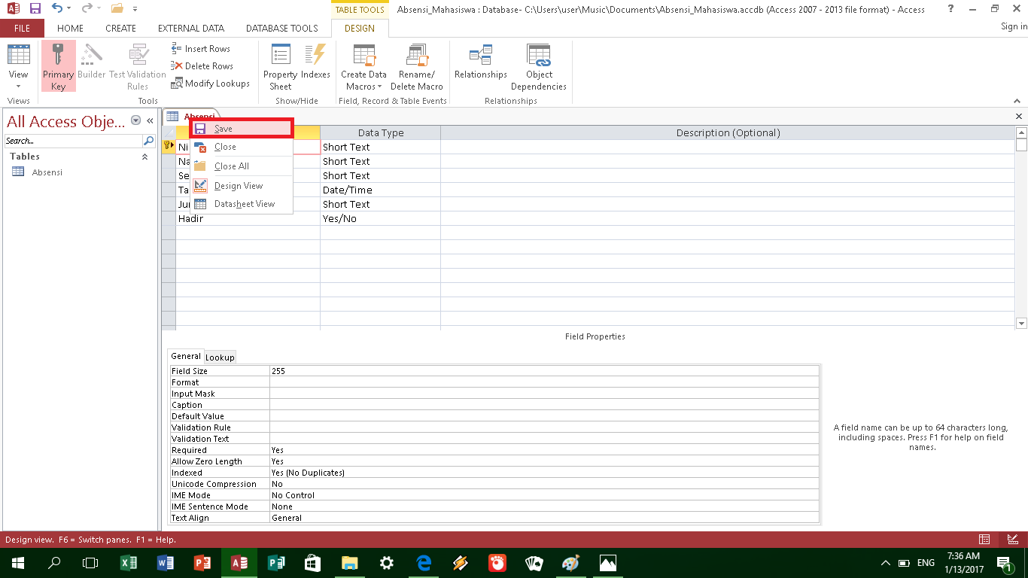The width and height of the screenshot is (1028, 578).
Task: Click the Redo arrow in title bar
Action: (87, 9)
